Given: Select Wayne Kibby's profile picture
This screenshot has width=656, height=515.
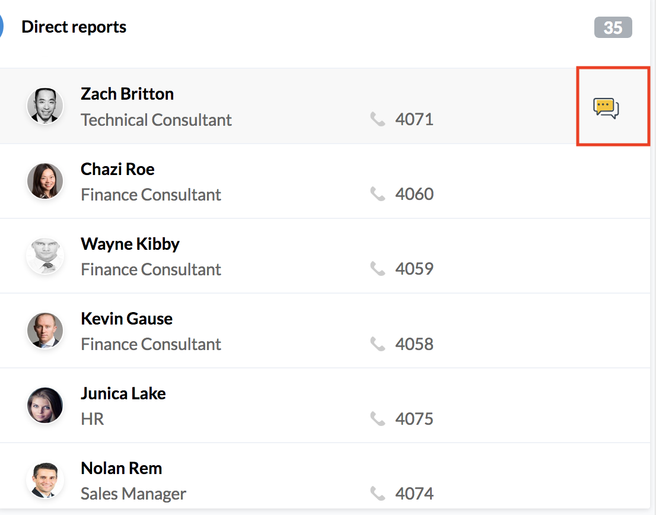Looking at the screenshot, I should tap(45, 256).
